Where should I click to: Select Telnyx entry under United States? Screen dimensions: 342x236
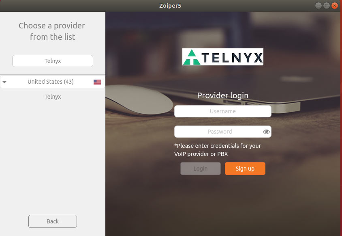[x=53, y=97]
